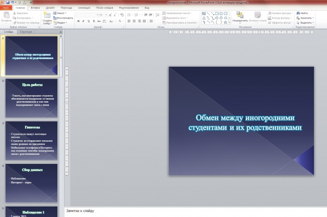Screen dimensions: 327x217
Task: Open the Упорядочить arrange menu
Action: coord(240,17)
